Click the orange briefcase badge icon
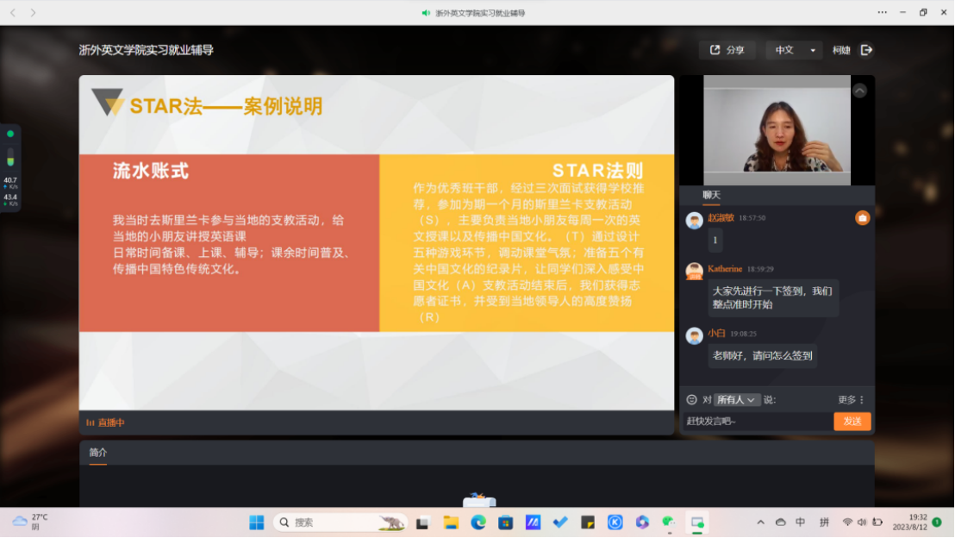The height and width of the screenshot is (538, 955). tap(862, 218)
